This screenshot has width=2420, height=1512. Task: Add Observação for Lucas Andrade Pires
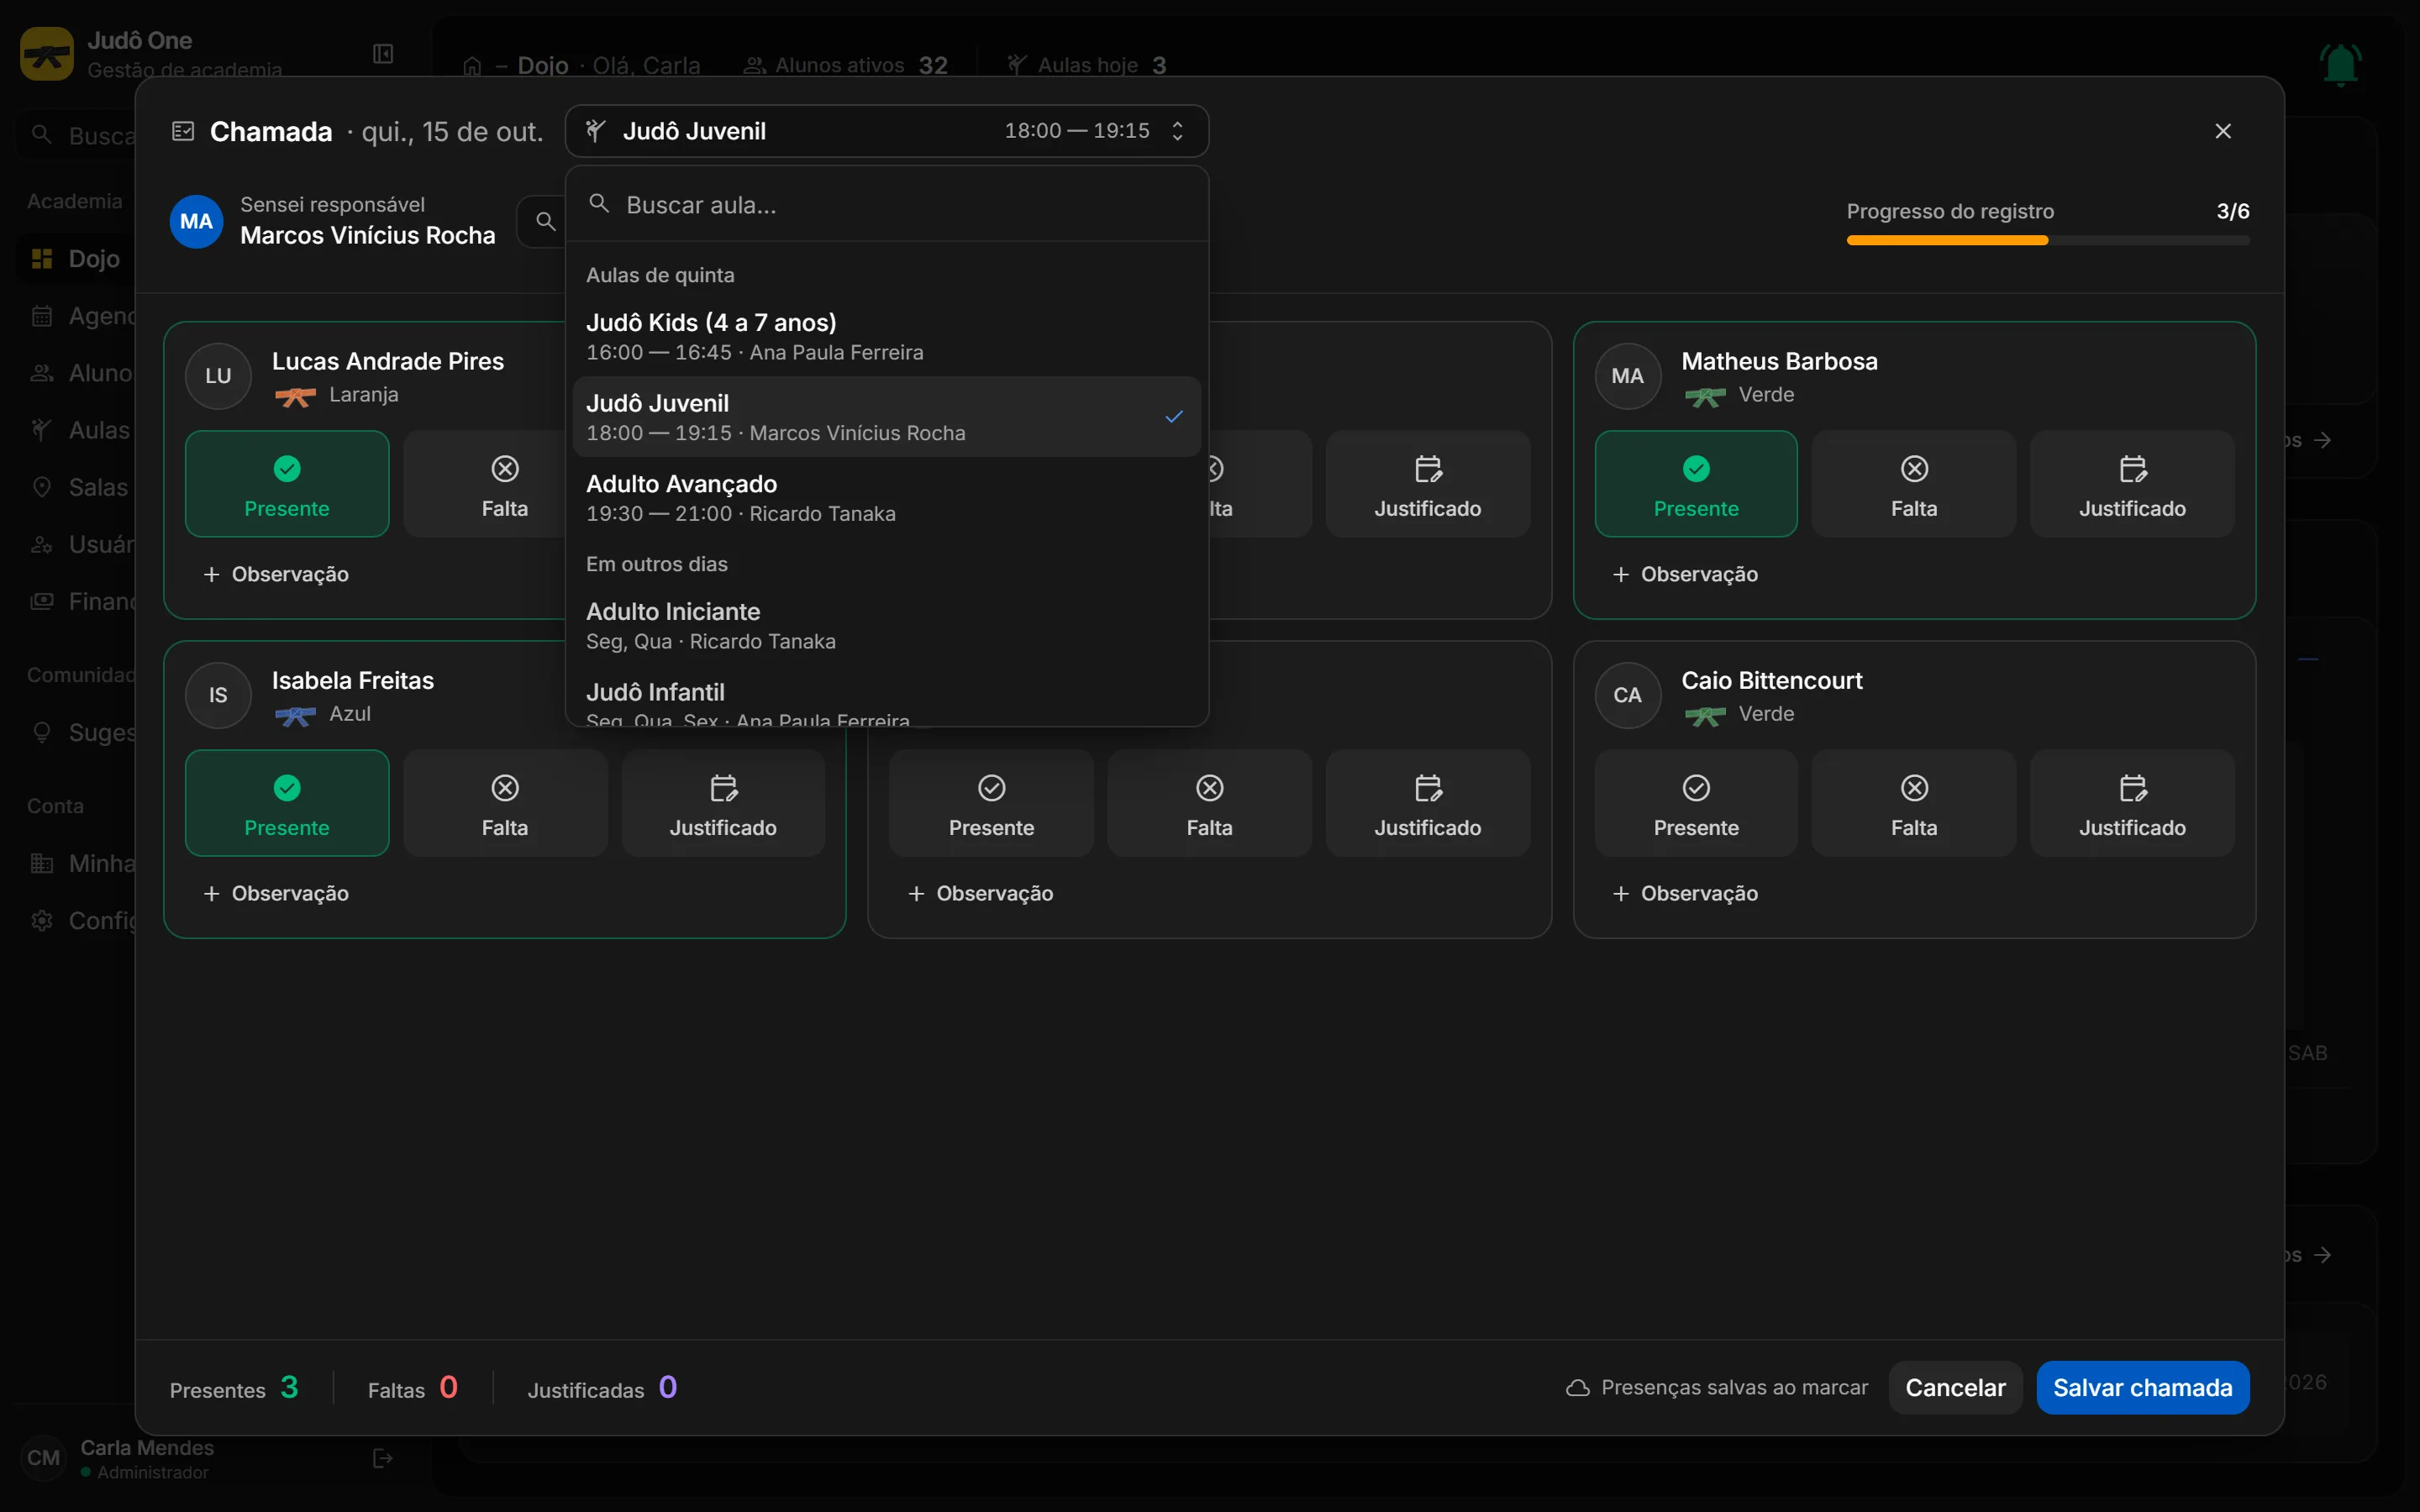click(x=276, y=574)
